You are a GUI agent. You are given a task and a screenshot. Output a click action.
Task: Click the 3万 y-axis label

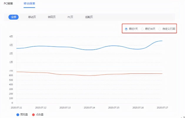pyautogui.click(x=11, y=45)
